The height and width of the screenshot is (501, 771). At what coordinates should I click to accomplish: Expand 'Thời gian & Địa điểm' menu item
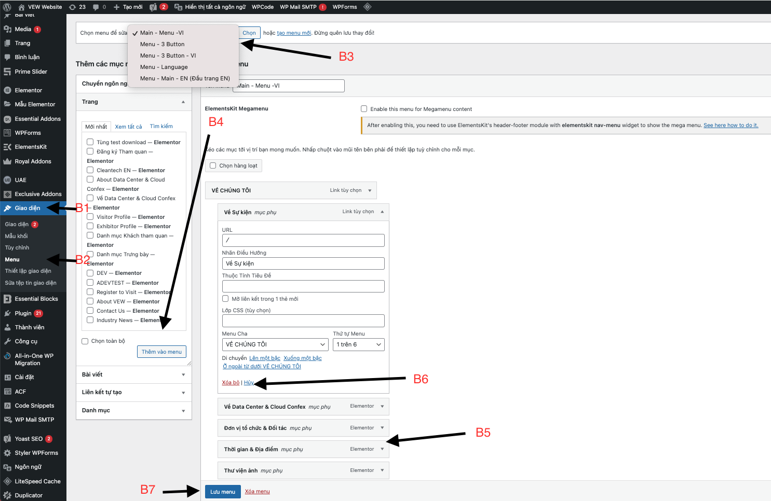pyautogui.click(x=382, y=449)
